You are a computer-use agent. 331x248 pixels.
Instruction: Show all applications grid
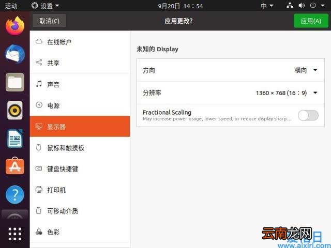15,234
